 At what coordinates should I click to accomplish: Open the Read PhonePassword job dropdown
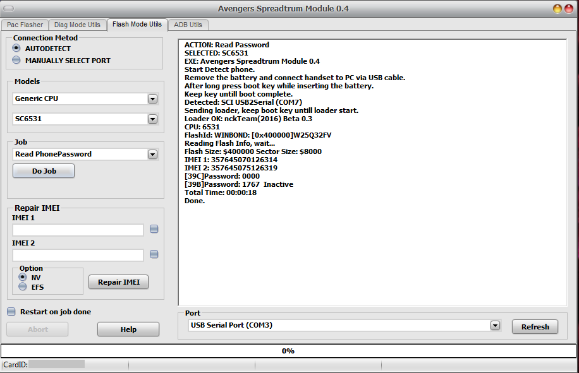[152, 155]
